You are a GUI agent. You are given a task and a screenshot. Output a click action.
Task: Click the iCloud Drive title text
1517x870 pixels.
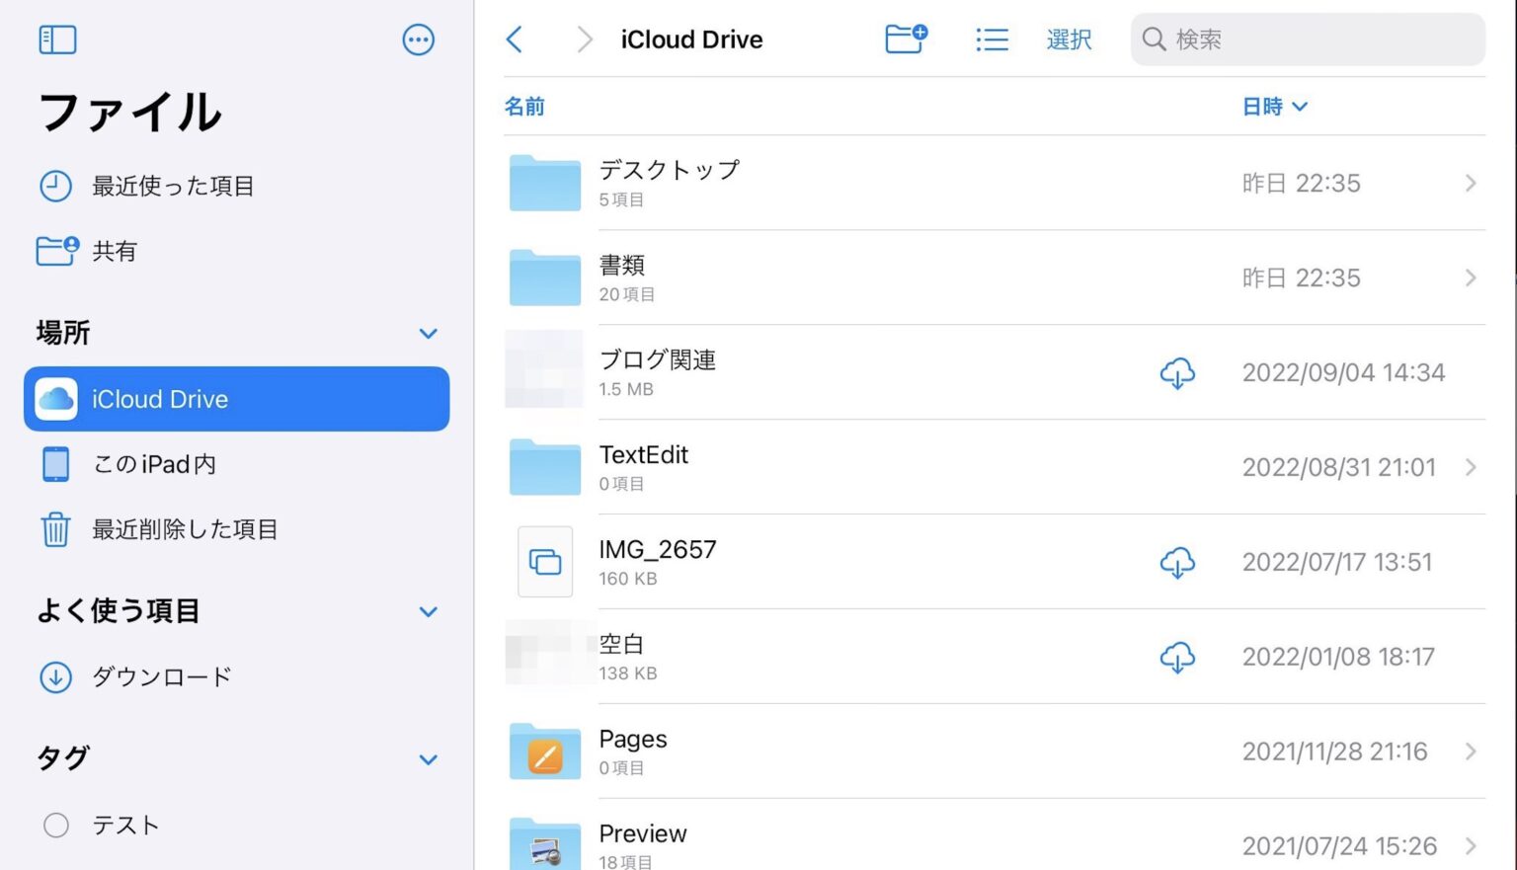click(691, 40)
